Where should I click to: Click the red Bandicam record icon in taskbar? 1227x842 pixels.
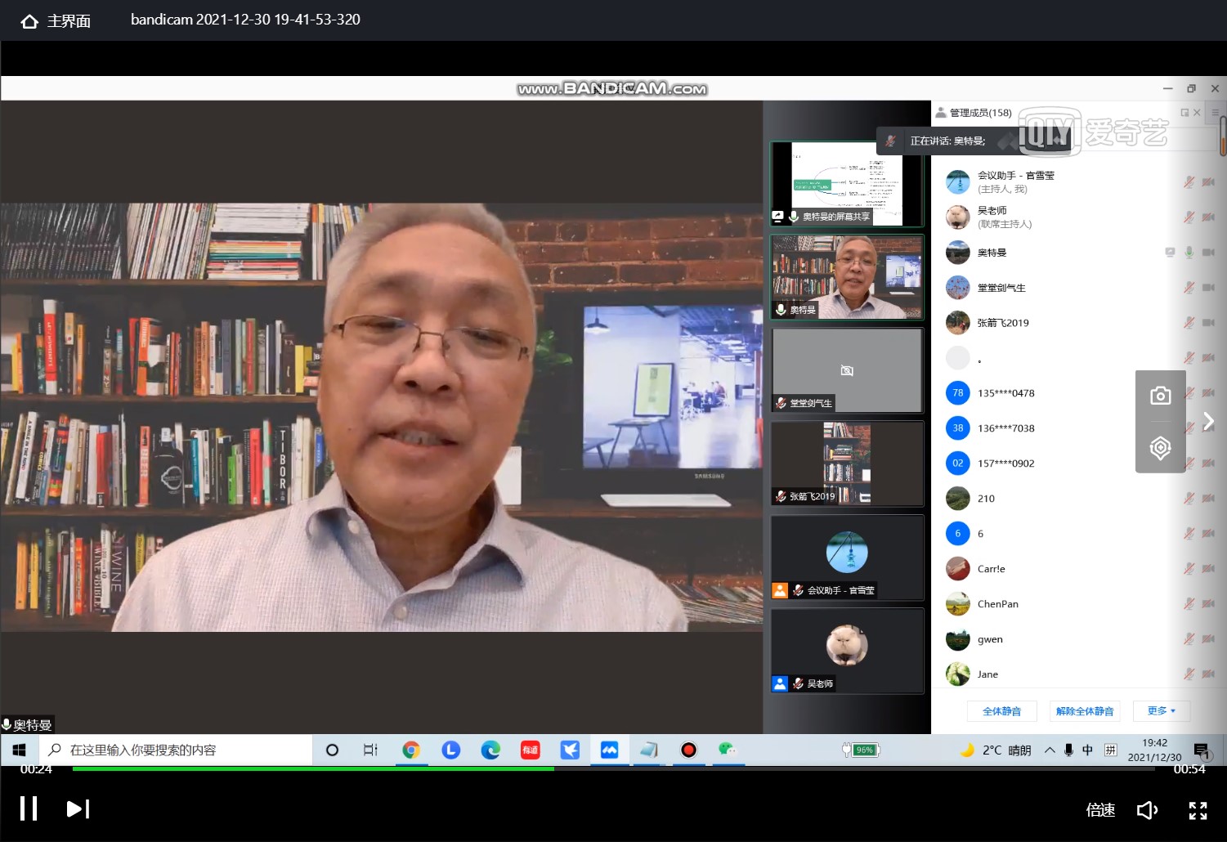point(688,750)
